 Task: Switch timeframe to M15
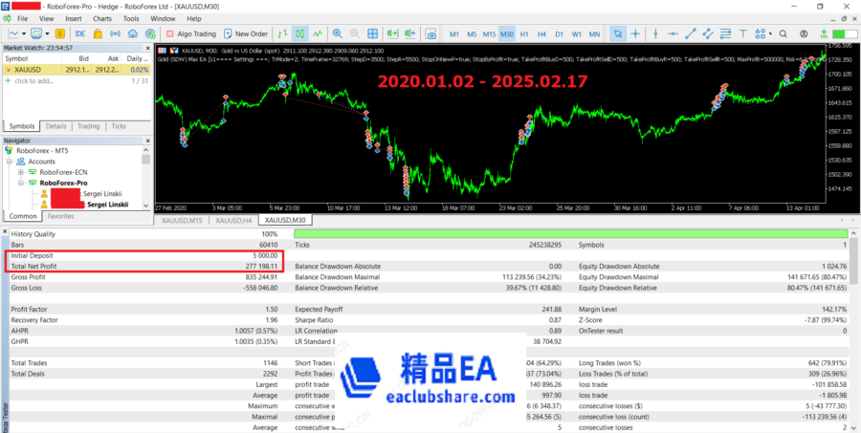tap(489, 34)
